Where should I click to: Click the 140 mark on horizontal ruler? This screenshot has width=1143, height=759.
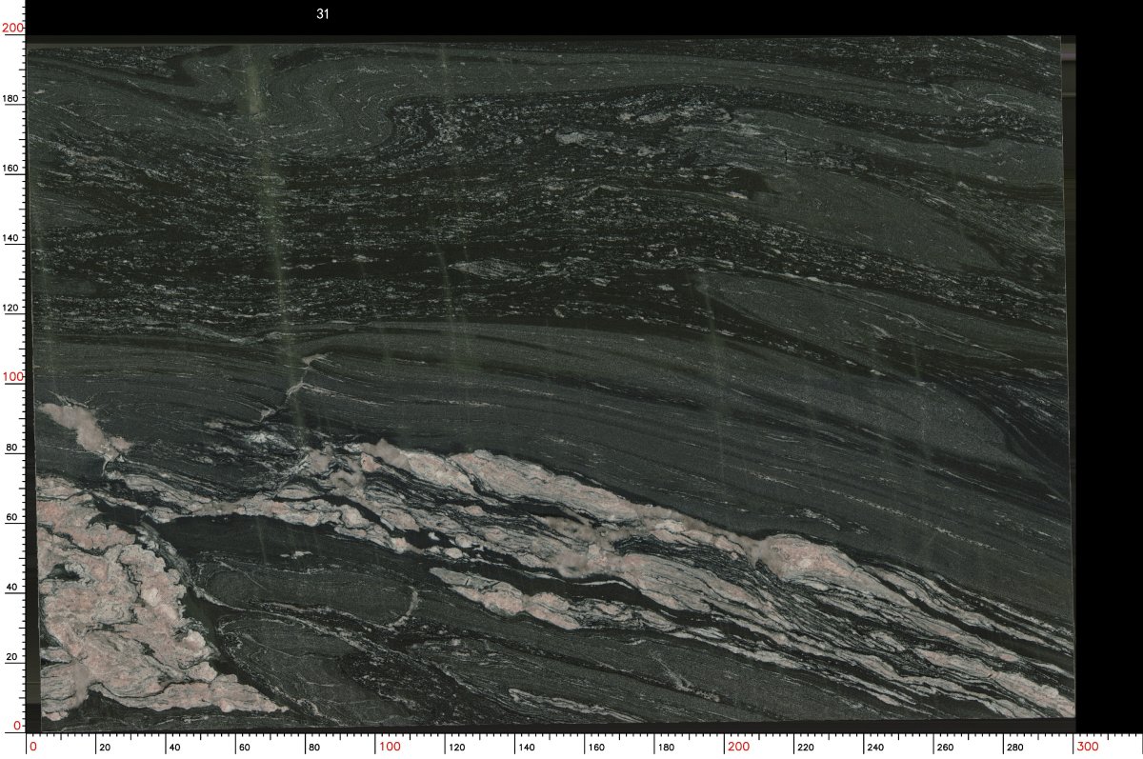(x=526, y=749)
